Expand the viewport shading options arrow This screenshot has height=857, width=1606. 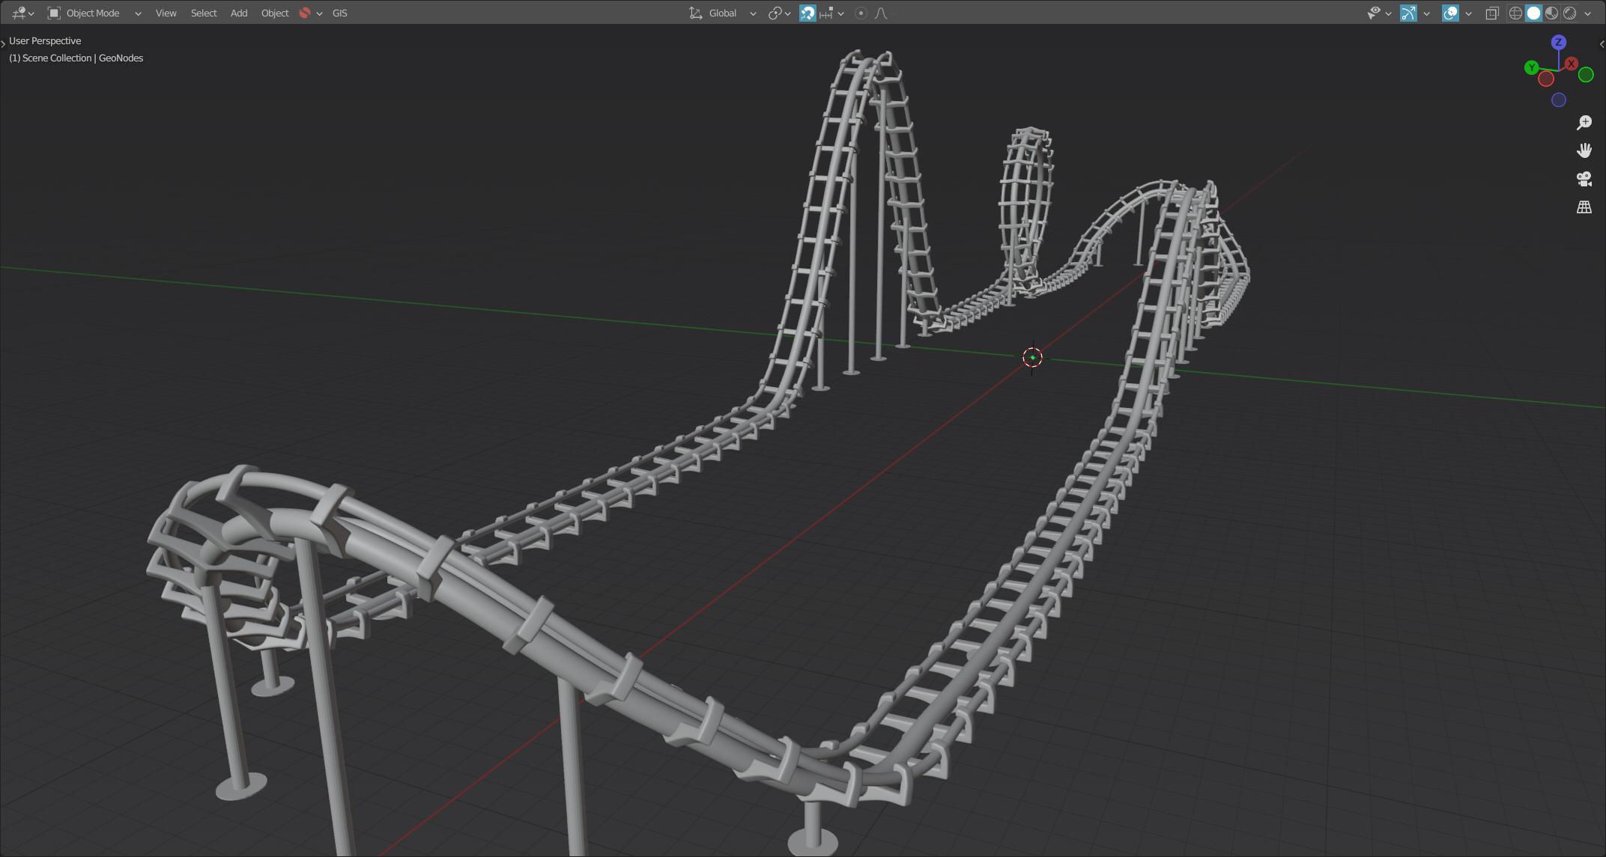(1587, 13)
